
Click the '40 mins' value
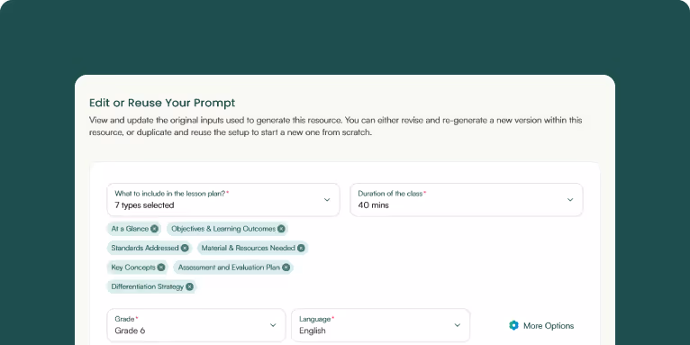373,205
